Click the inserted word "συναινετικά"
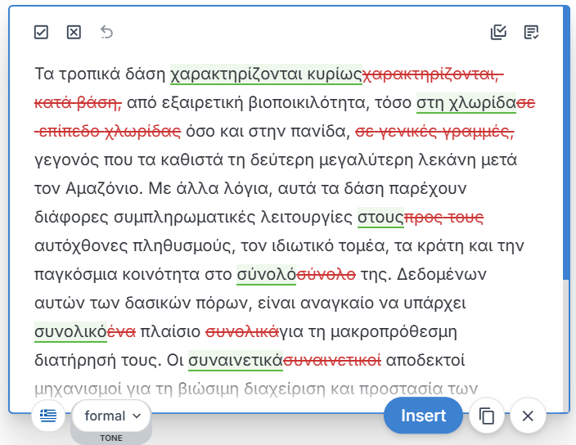The width and height of the screenshot is (576, 445). pos(235,361)
